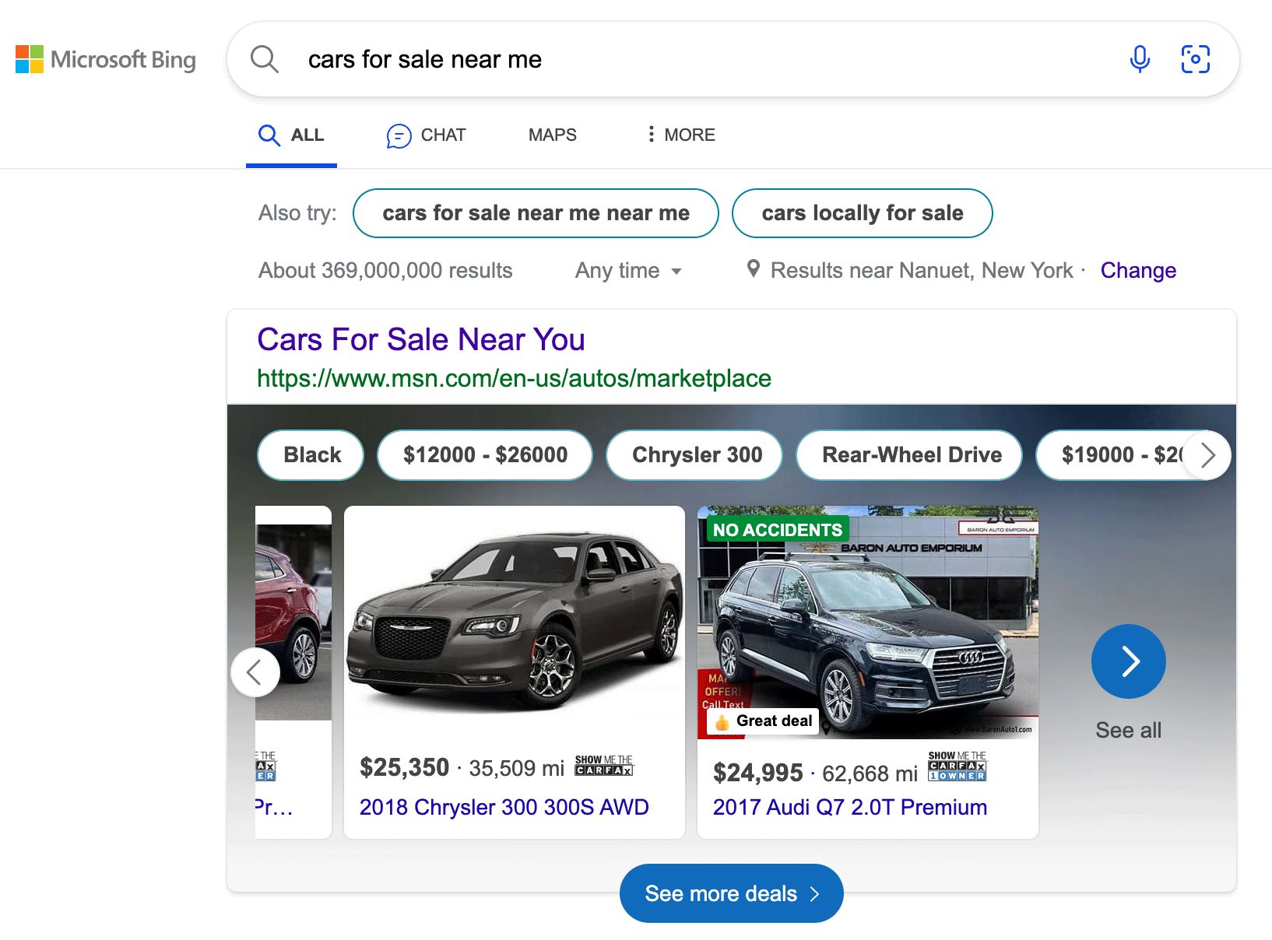Expand the Any time filter dropdown
Image resolution: width=1272 pixels, height=940 pixels.
[629, 271]
